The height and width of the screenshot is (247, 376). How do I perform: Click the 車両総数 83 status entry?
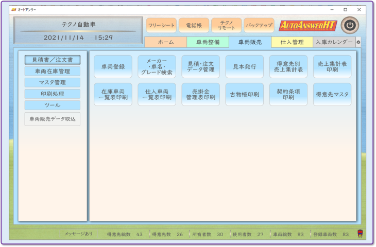tap(288, 234)
